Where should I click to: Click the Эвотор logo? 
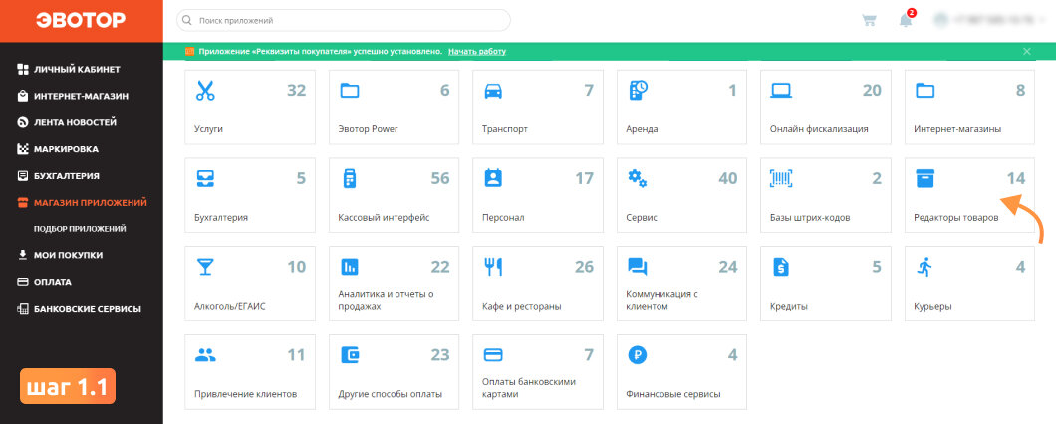pyautogui.click(x=81, y=20)
